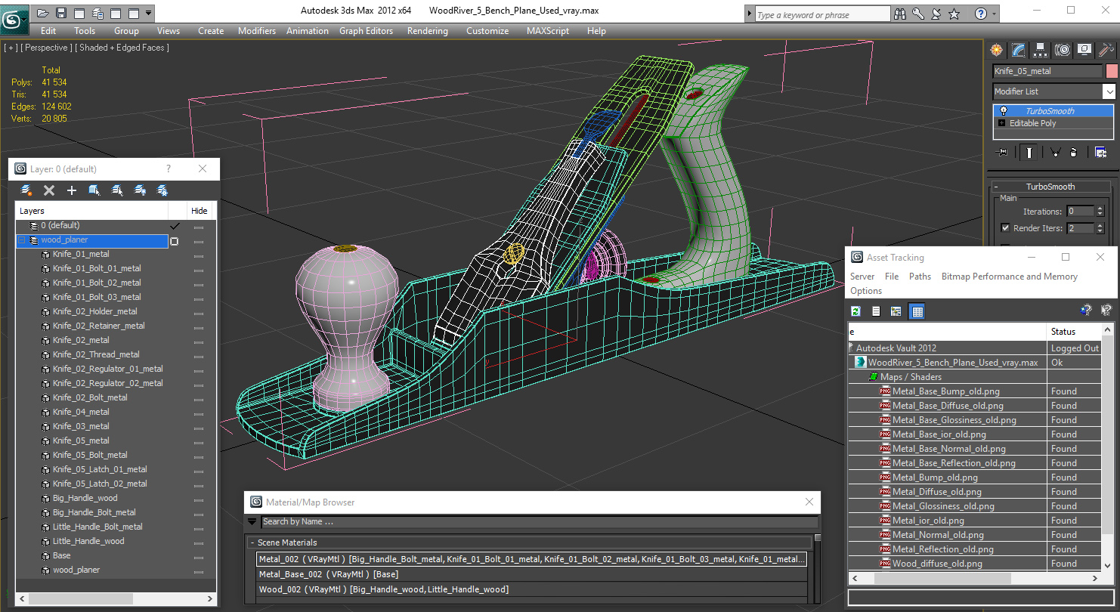Screen dimensions: 1120x612
Task: Click Render Iters spinner arrows
Action: click(1100, 228)
